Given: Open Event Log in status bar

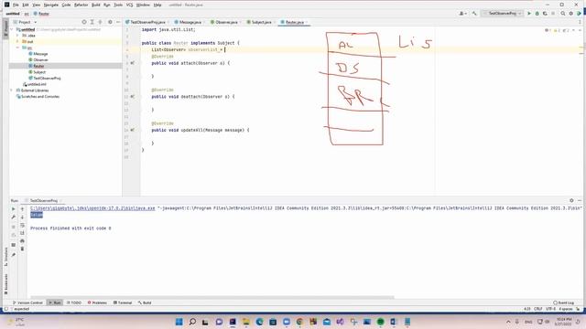Looking at the screenshot, I should pos(564,302).
